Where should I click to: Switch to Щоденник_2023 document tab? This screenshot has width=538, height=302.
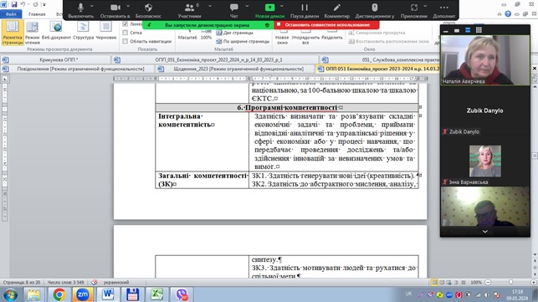[236, 69]
